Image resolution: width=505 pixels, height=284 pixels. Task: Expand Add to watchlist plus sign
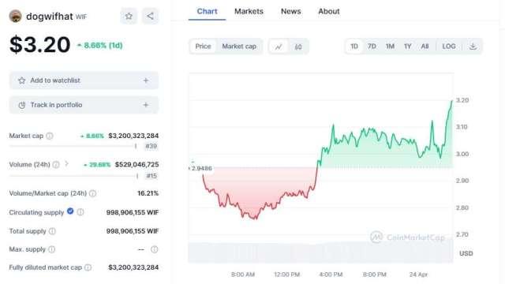(146, 80)
